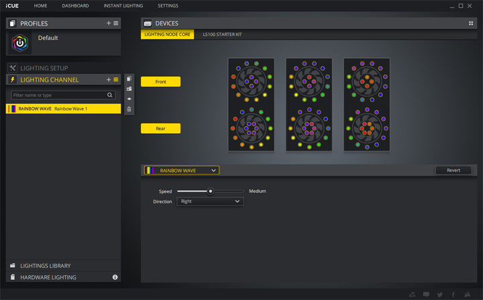Click the Filter name or type field
Screen dimensions: 483x300
click(x=59, y=95)
